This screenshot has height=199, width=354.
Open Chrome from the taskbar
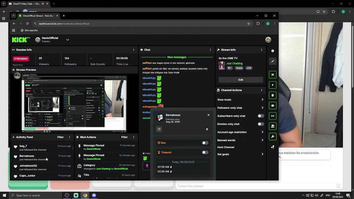click(x=85, y=195)
